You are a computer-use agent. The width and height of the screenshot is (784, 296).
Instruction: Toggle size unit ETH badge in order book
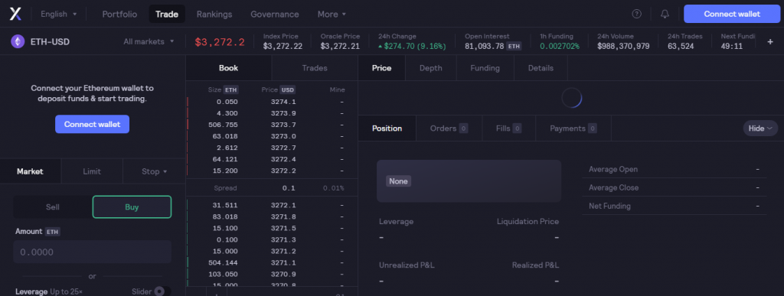[x=230, y=89]
